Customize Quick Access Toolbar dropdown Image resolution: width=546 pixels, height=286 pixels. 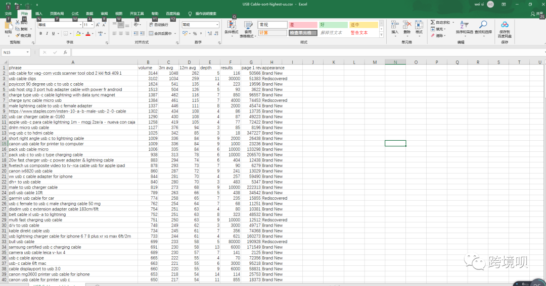click(x=37, y=5)
